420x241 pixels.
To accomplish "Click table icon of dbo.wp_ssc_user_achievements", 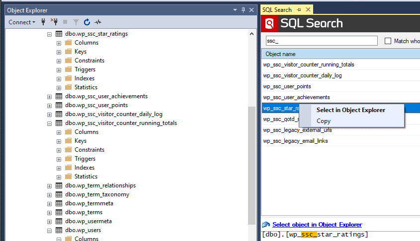I will 59,96.
